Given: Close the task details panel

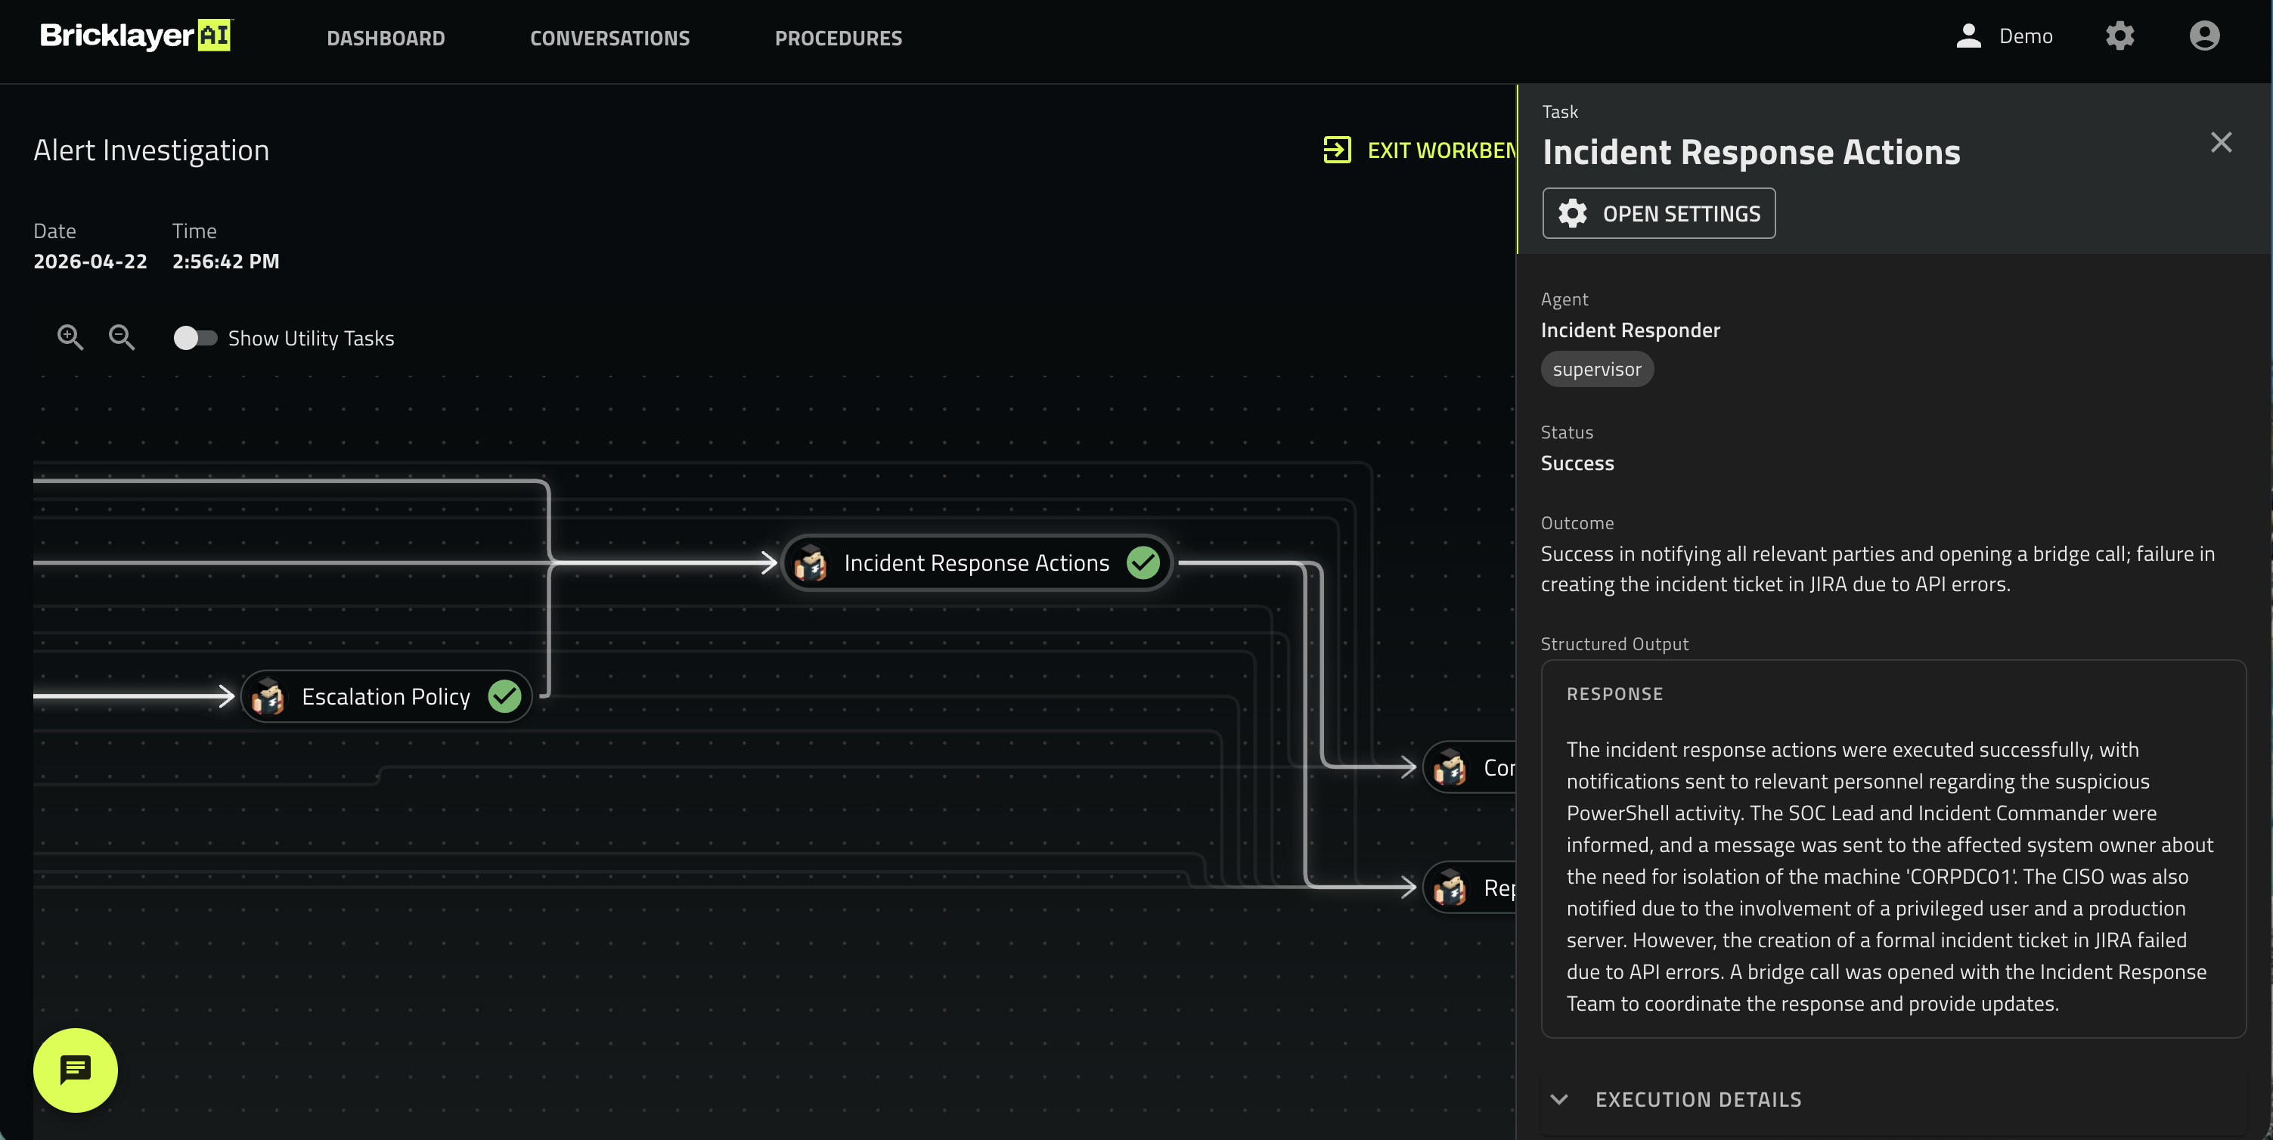Looking at the screenshot, I should (2221, 142).
